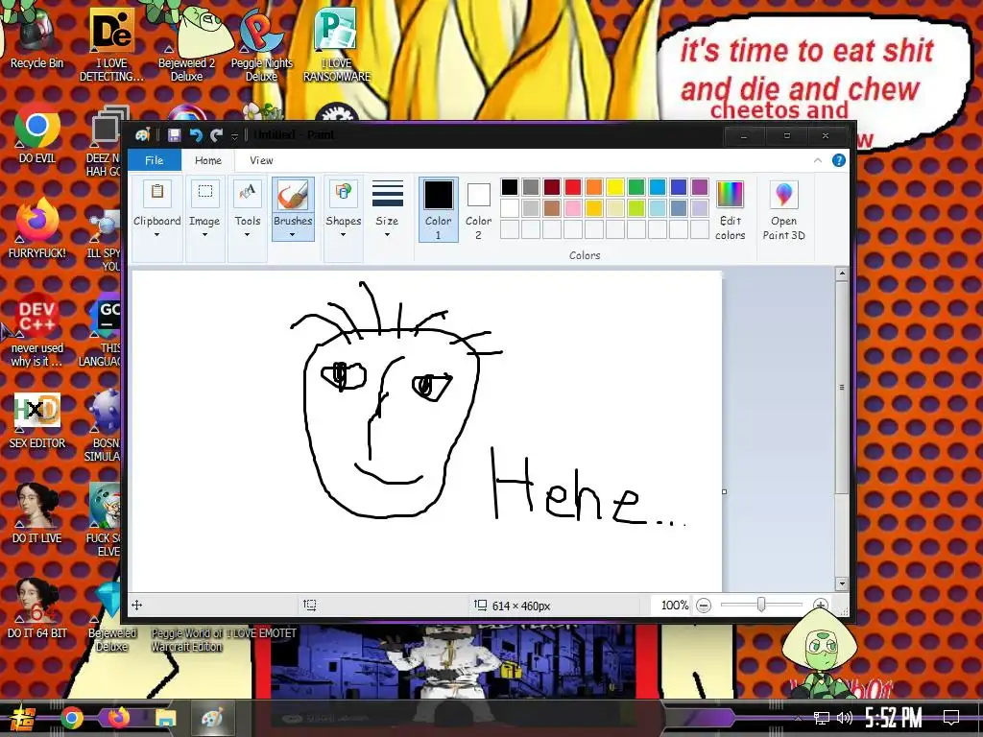This screenshot has height=737, width=983.
Task: Click vertical scrollbar up arrow
Action: click(x=842, y=273)
